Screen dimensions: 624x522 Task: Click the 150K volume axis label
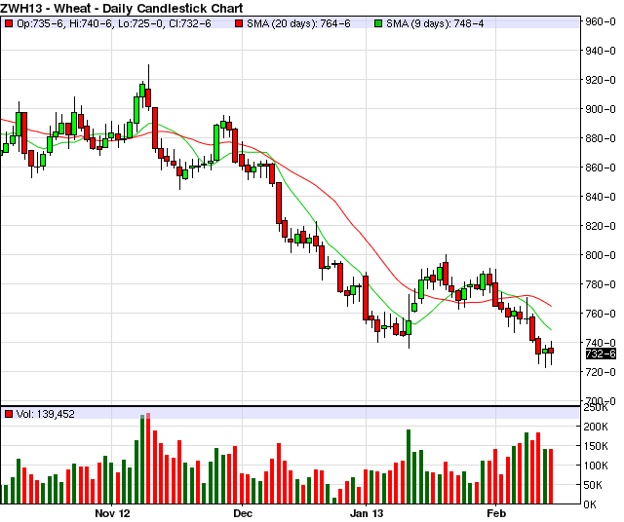point(596,446)
